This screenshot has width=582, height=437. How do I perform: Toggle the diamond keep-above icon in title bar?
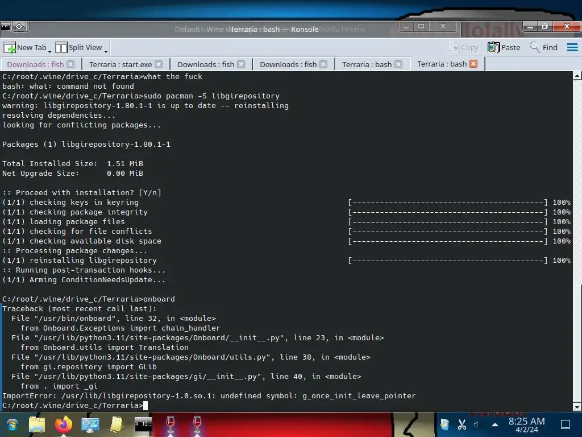pos(20,27)
